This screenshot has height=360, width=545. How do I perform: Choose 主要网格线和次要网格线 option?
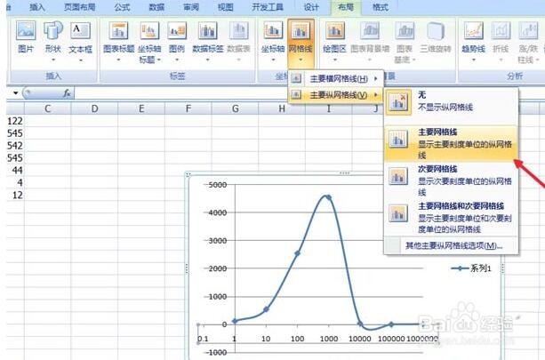pyautogui.click(x=451, y=218)
